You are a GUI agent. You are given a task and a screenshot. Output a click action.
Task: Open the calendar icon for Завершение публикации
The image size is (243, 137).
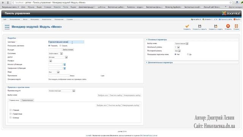pos(65,68)
